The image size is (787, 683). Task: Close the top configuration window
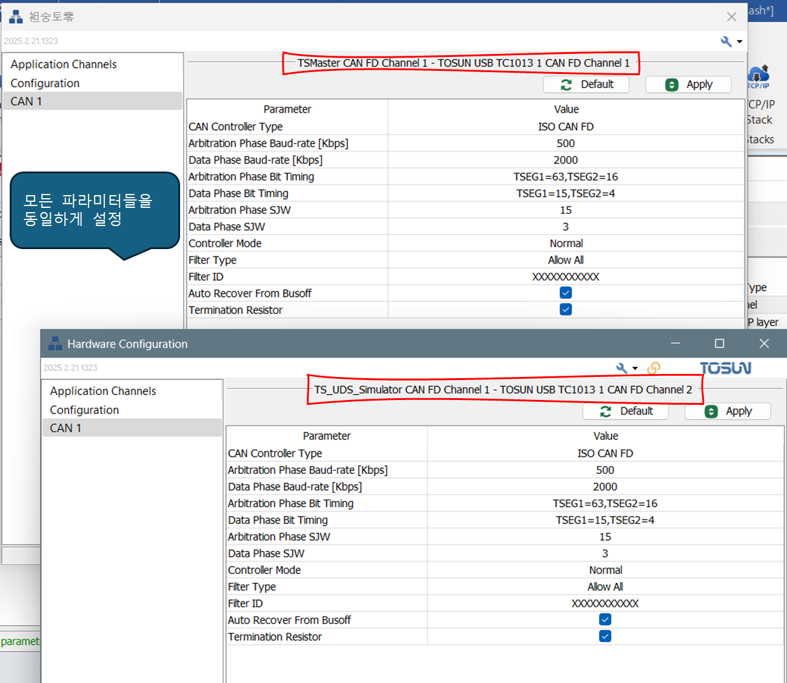click(x=732, y=16)
